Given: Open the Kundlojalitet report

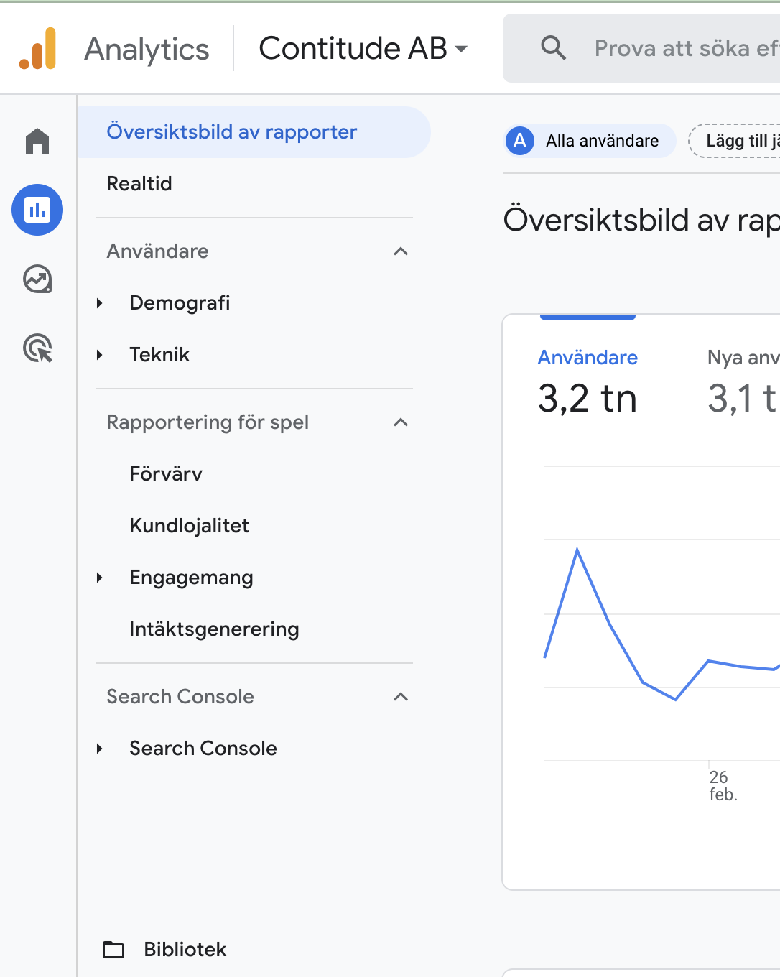Looking at the screenshot, I should [x=189, y=526].
